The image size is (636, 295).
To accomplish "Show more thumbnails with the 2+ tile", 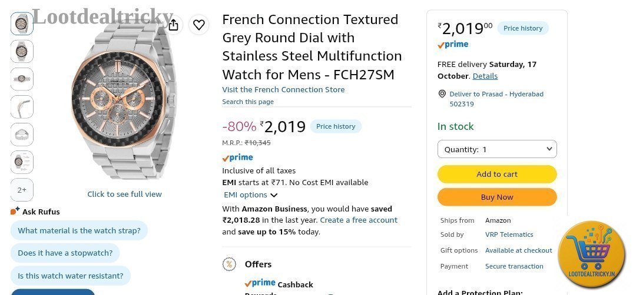I will pyautogui.click(x=22, y=189).
